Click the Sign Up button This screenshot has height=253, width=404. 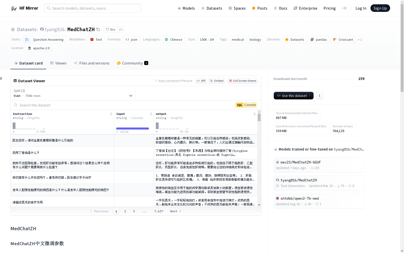380,8
